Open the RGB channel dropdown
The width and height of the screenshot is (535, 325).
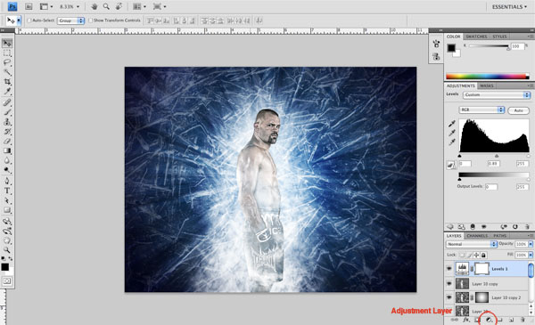(x=481, y=110)
